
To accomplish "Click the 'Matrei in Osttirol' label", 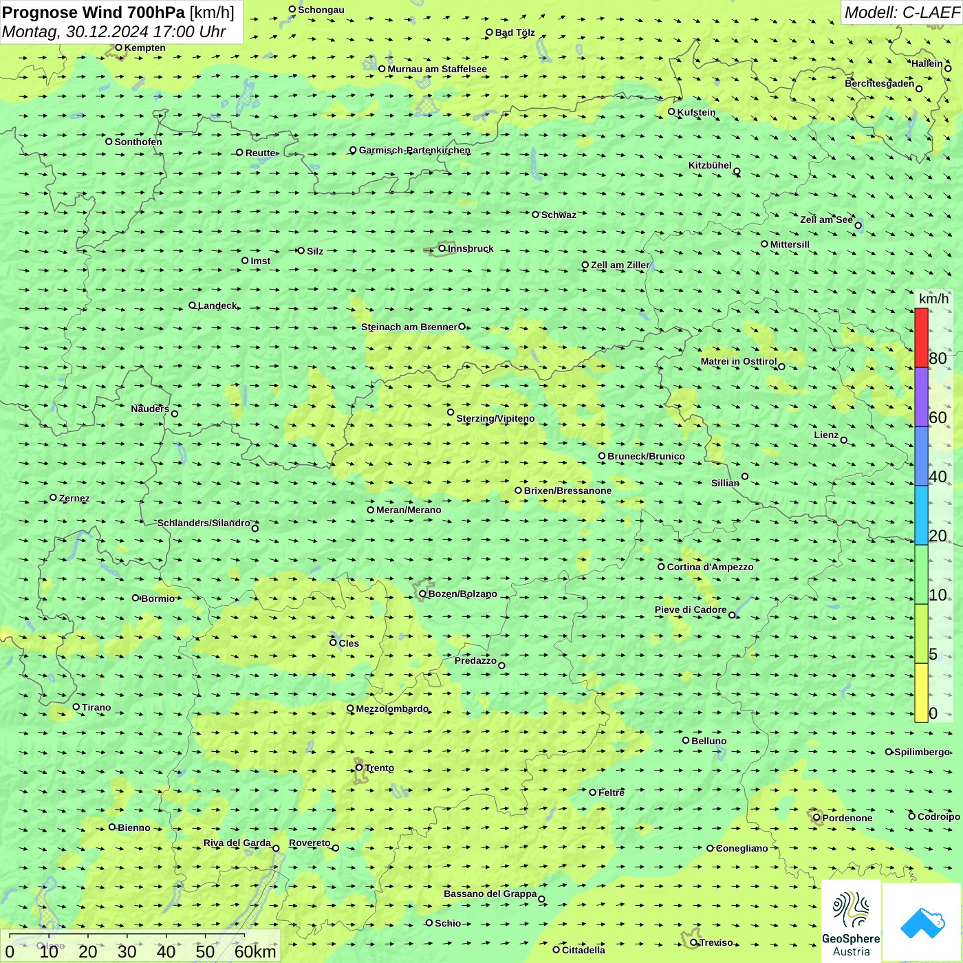I will (739, 361).
